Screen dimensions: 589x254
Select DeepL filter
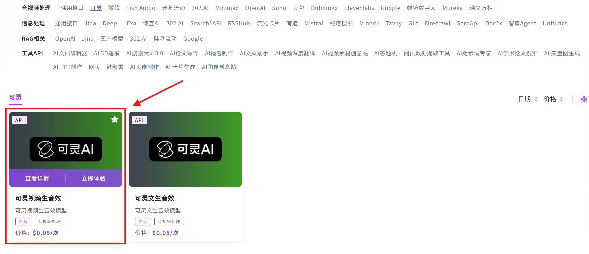[x=111, y=23]
